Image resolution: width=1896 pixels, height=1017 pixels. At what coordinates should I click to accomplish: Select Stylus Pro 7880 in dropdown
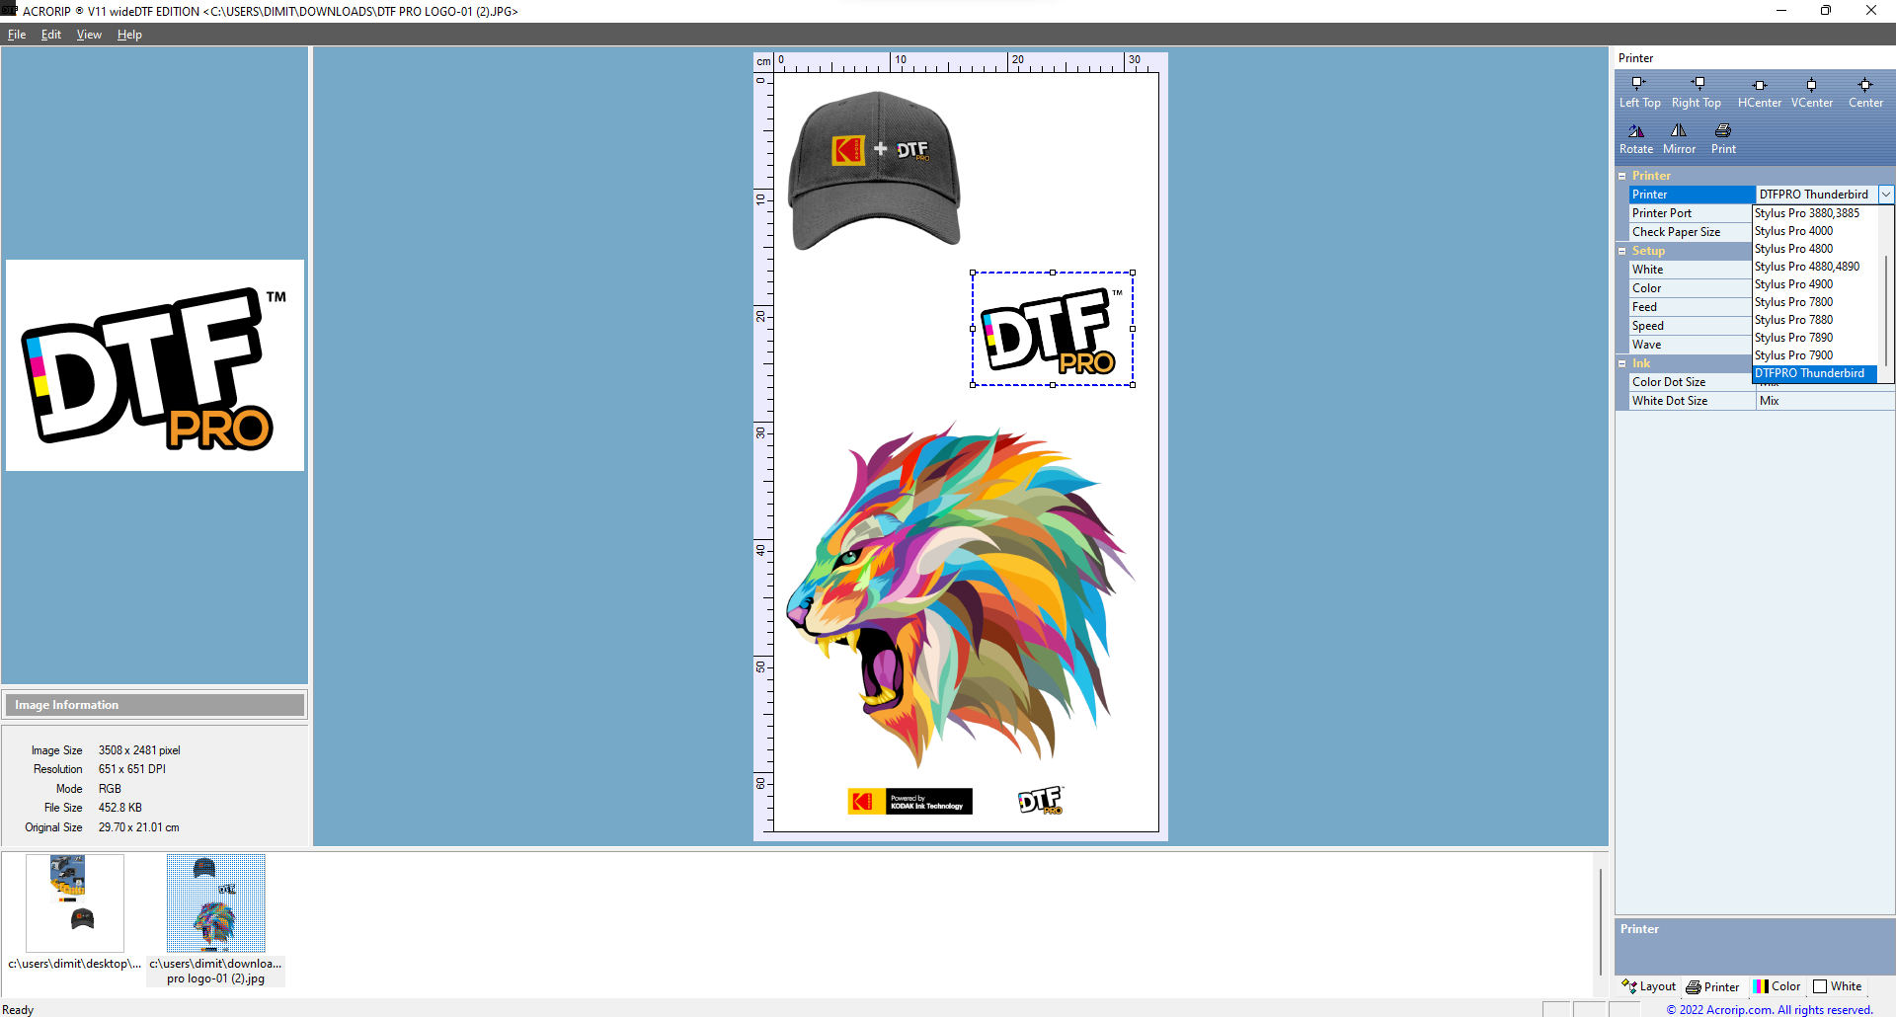click(x=1793, y=320)
